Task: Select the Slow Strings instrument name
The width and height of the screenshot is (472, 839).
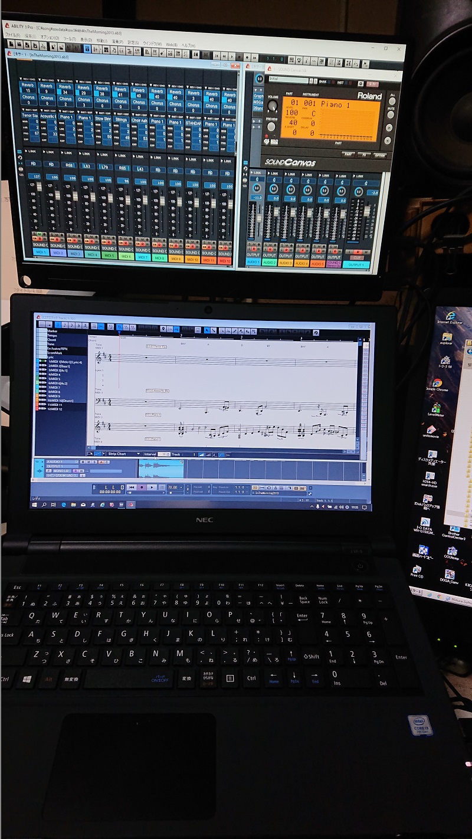Action: click(x=103, y=119)
